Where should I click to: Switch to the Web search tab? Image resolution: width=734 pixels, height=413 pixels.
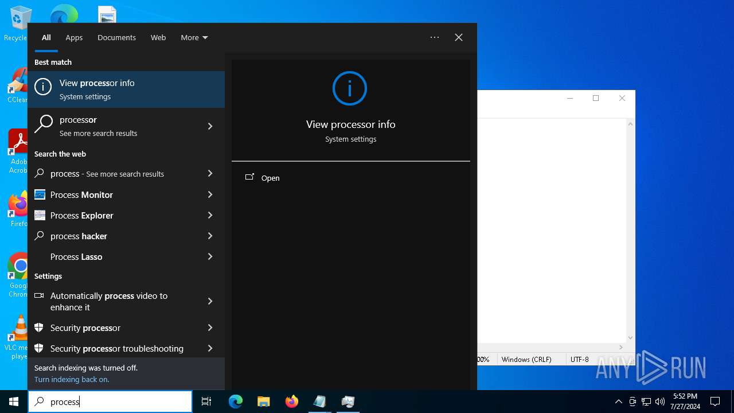point(158,37)
